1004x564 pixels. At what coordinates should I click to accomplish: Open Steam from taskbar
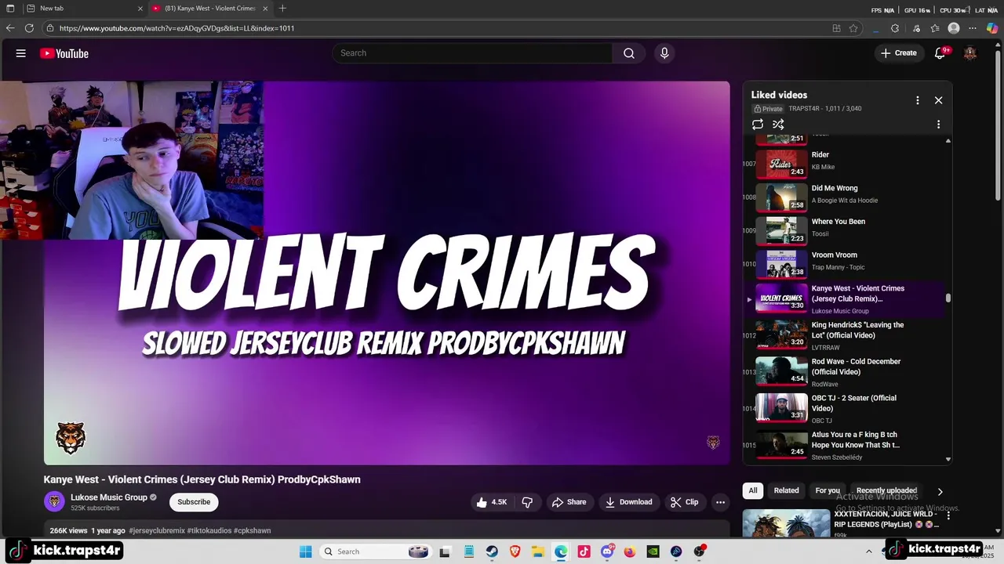pos(492,551)
